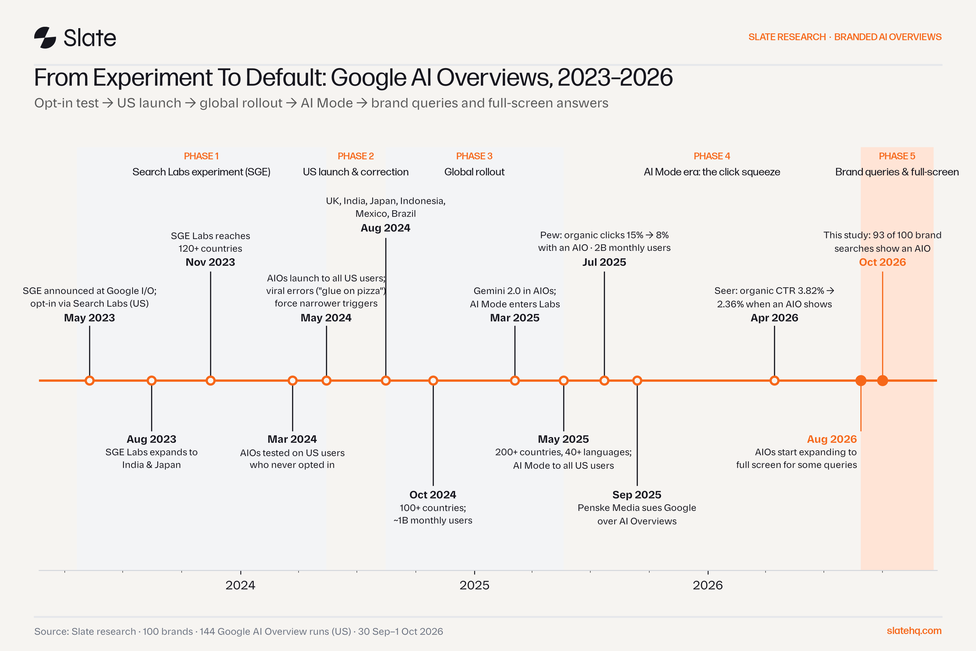Image resolution: width=976 pixels, height=651 pixels.
Task: Select the Oct 2024 timeline marker
Action: click(x=433, y=380)
